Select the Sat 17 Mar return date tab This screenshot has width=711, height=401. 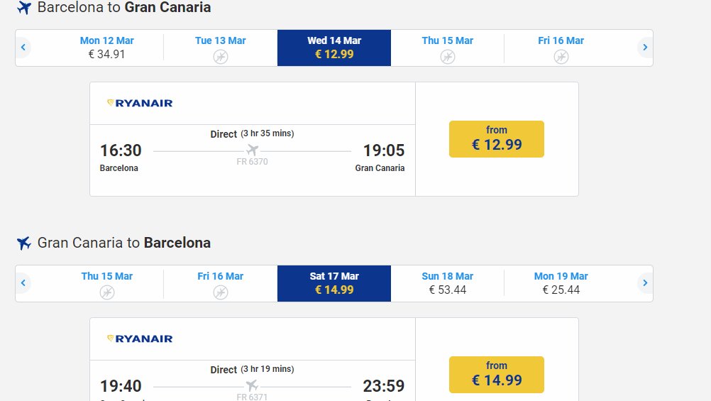334,283
